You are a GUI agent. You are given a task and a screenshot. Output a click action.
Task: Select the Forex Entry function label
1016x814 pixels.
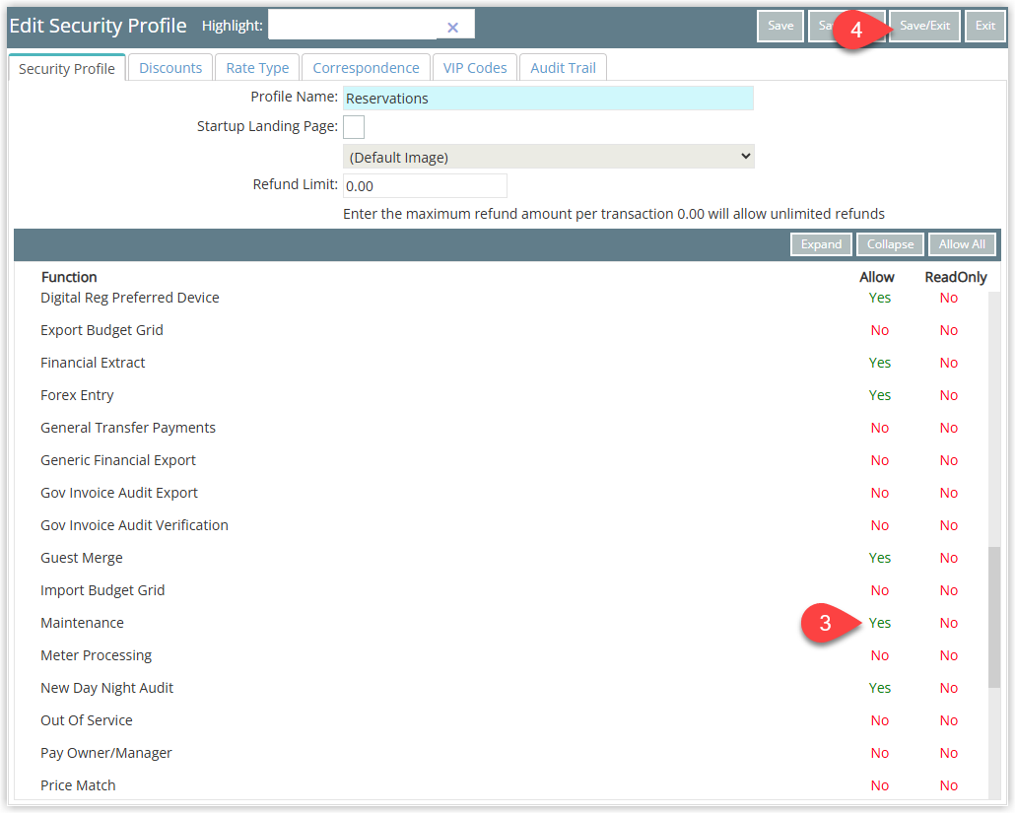point(77,395)
